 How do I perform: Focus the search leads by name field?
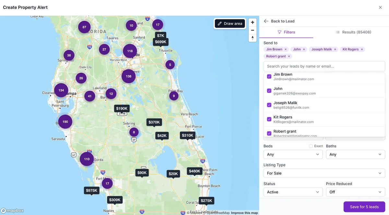324,66
